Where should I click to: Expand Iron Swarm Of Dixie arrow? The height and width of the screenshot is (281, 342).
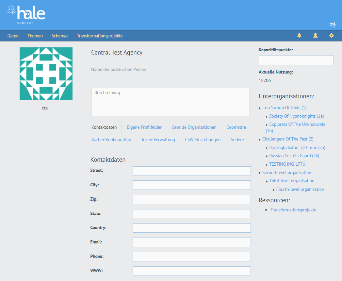[x=260, y=108]
